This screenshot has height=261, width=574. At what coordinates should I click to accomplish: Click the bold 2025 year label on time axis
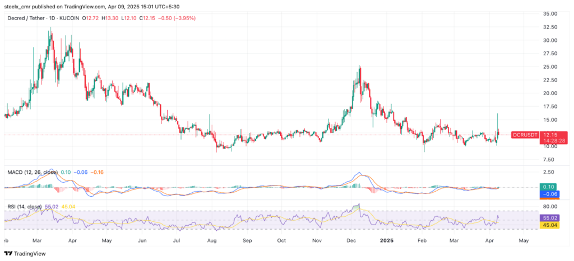coord(387,241)
